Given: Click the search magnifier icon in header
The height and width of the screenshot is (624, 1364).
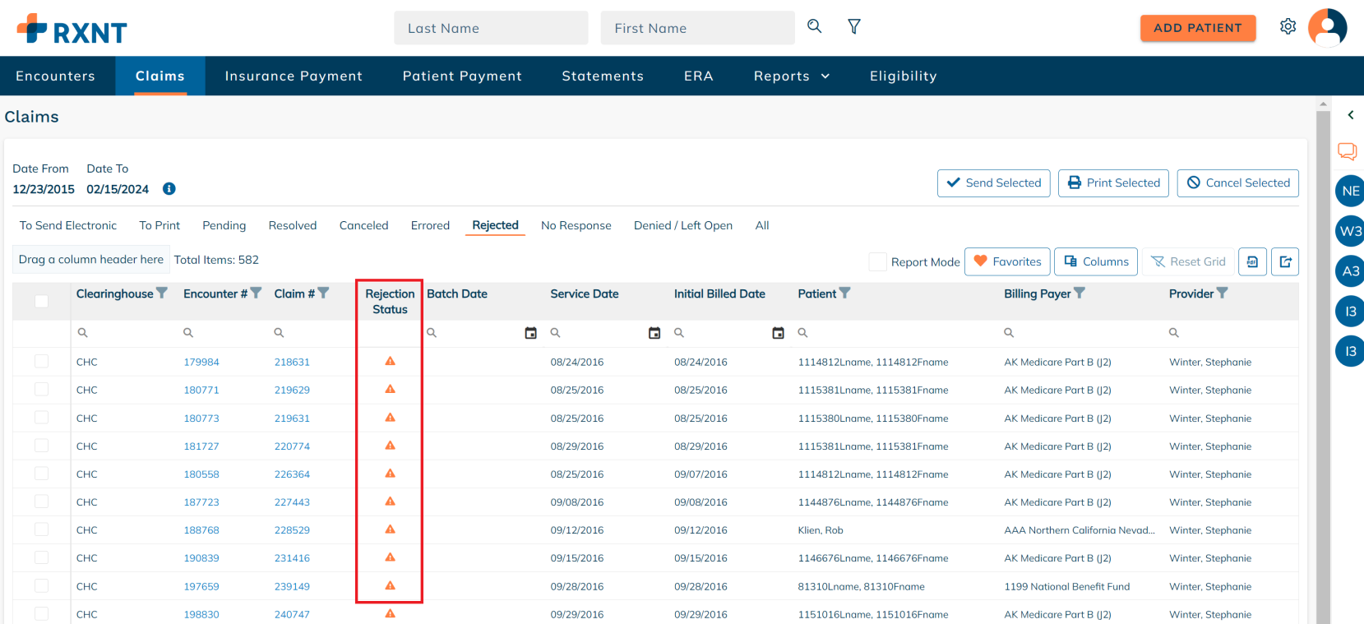Looking at the screenshot, I should (814, 26).
